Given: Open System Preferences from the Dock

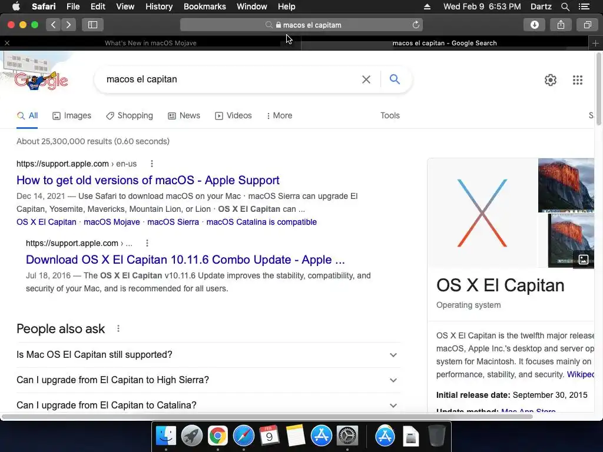Looking at the screenshot, I should pyautogui.click(x=347, y=436).
